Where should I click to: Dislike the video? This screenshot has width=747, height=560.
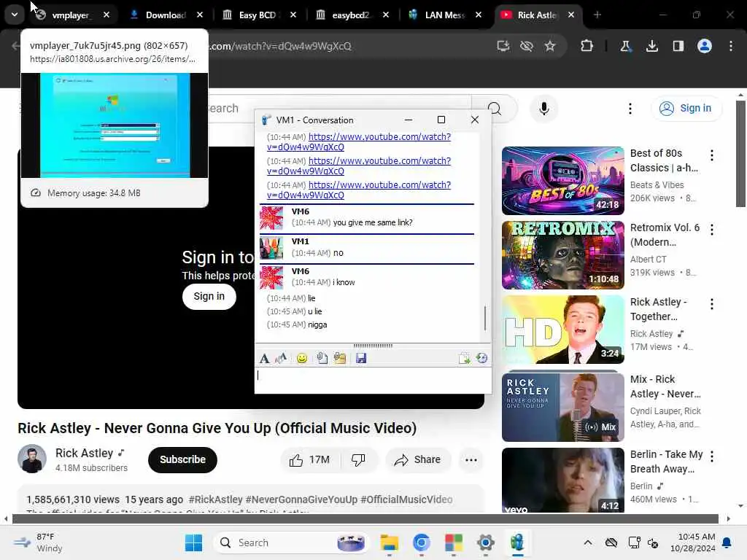(x=358, y=460)
